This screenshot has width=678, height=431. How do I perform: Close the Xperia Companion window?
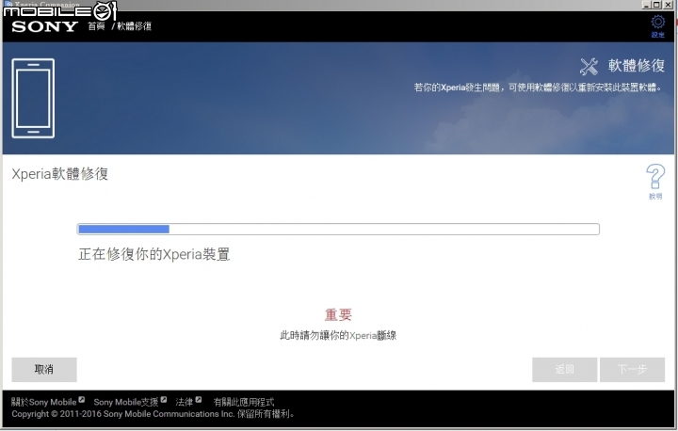[668, 5]
